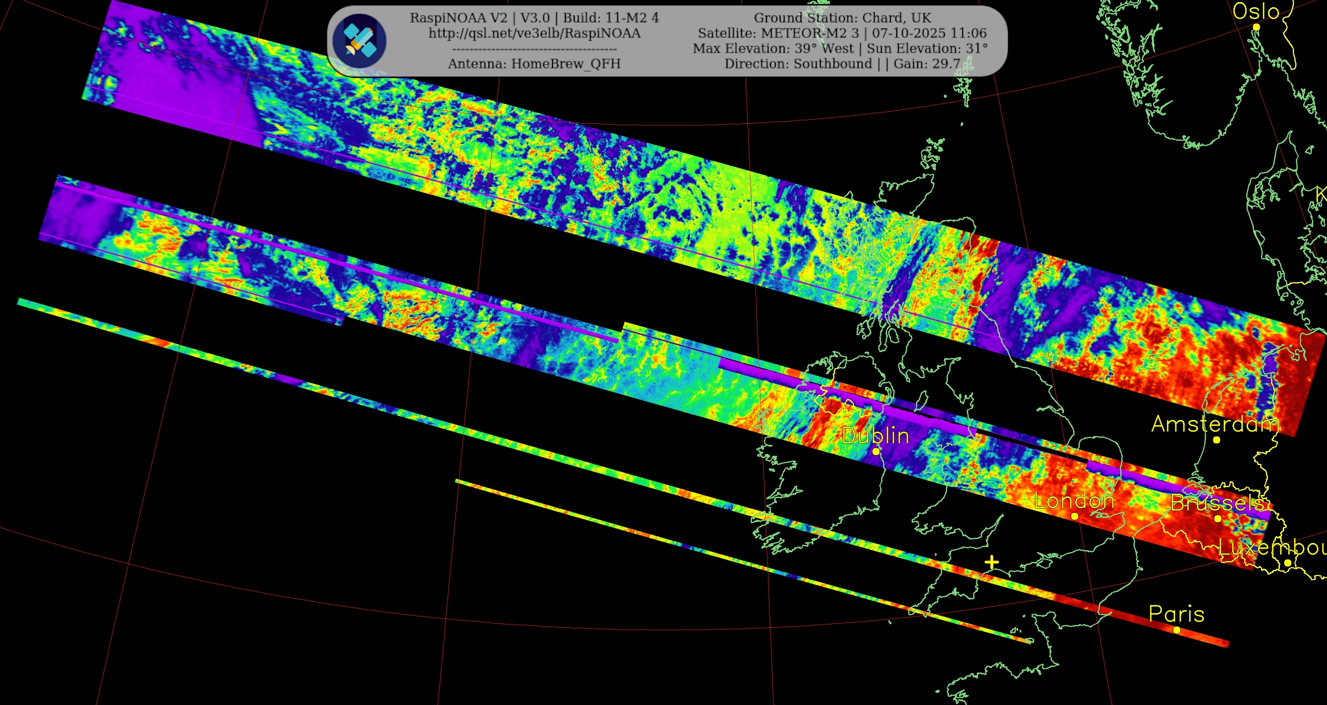Screen dimensions: 1327x705
Task: Click the "Satellite: METEOR-M2 3" info line
Action: (x=842, y=33)
